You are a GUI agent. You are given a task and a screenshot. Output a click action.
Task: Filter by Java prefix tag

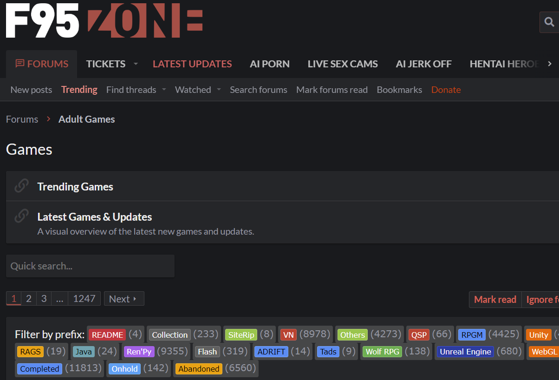(x=84, y=352)
